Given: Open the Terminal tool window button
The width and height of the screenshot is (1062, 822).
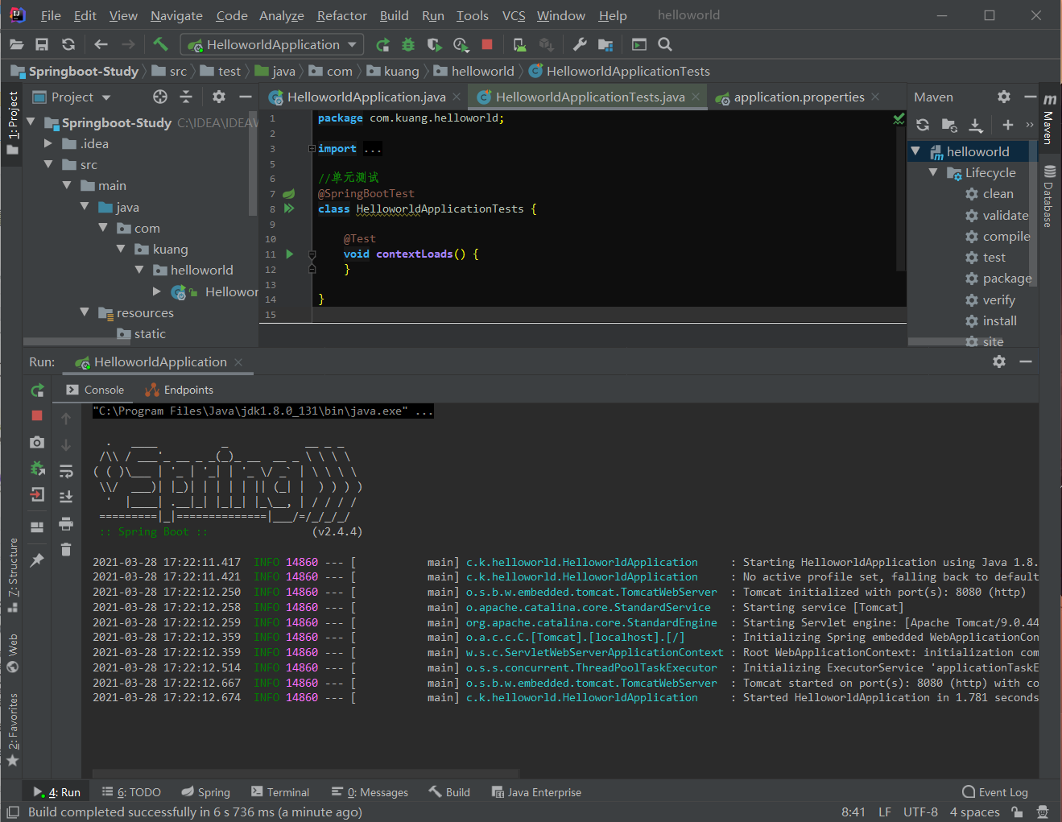Looking at the screenshot, I should point(279,792).
